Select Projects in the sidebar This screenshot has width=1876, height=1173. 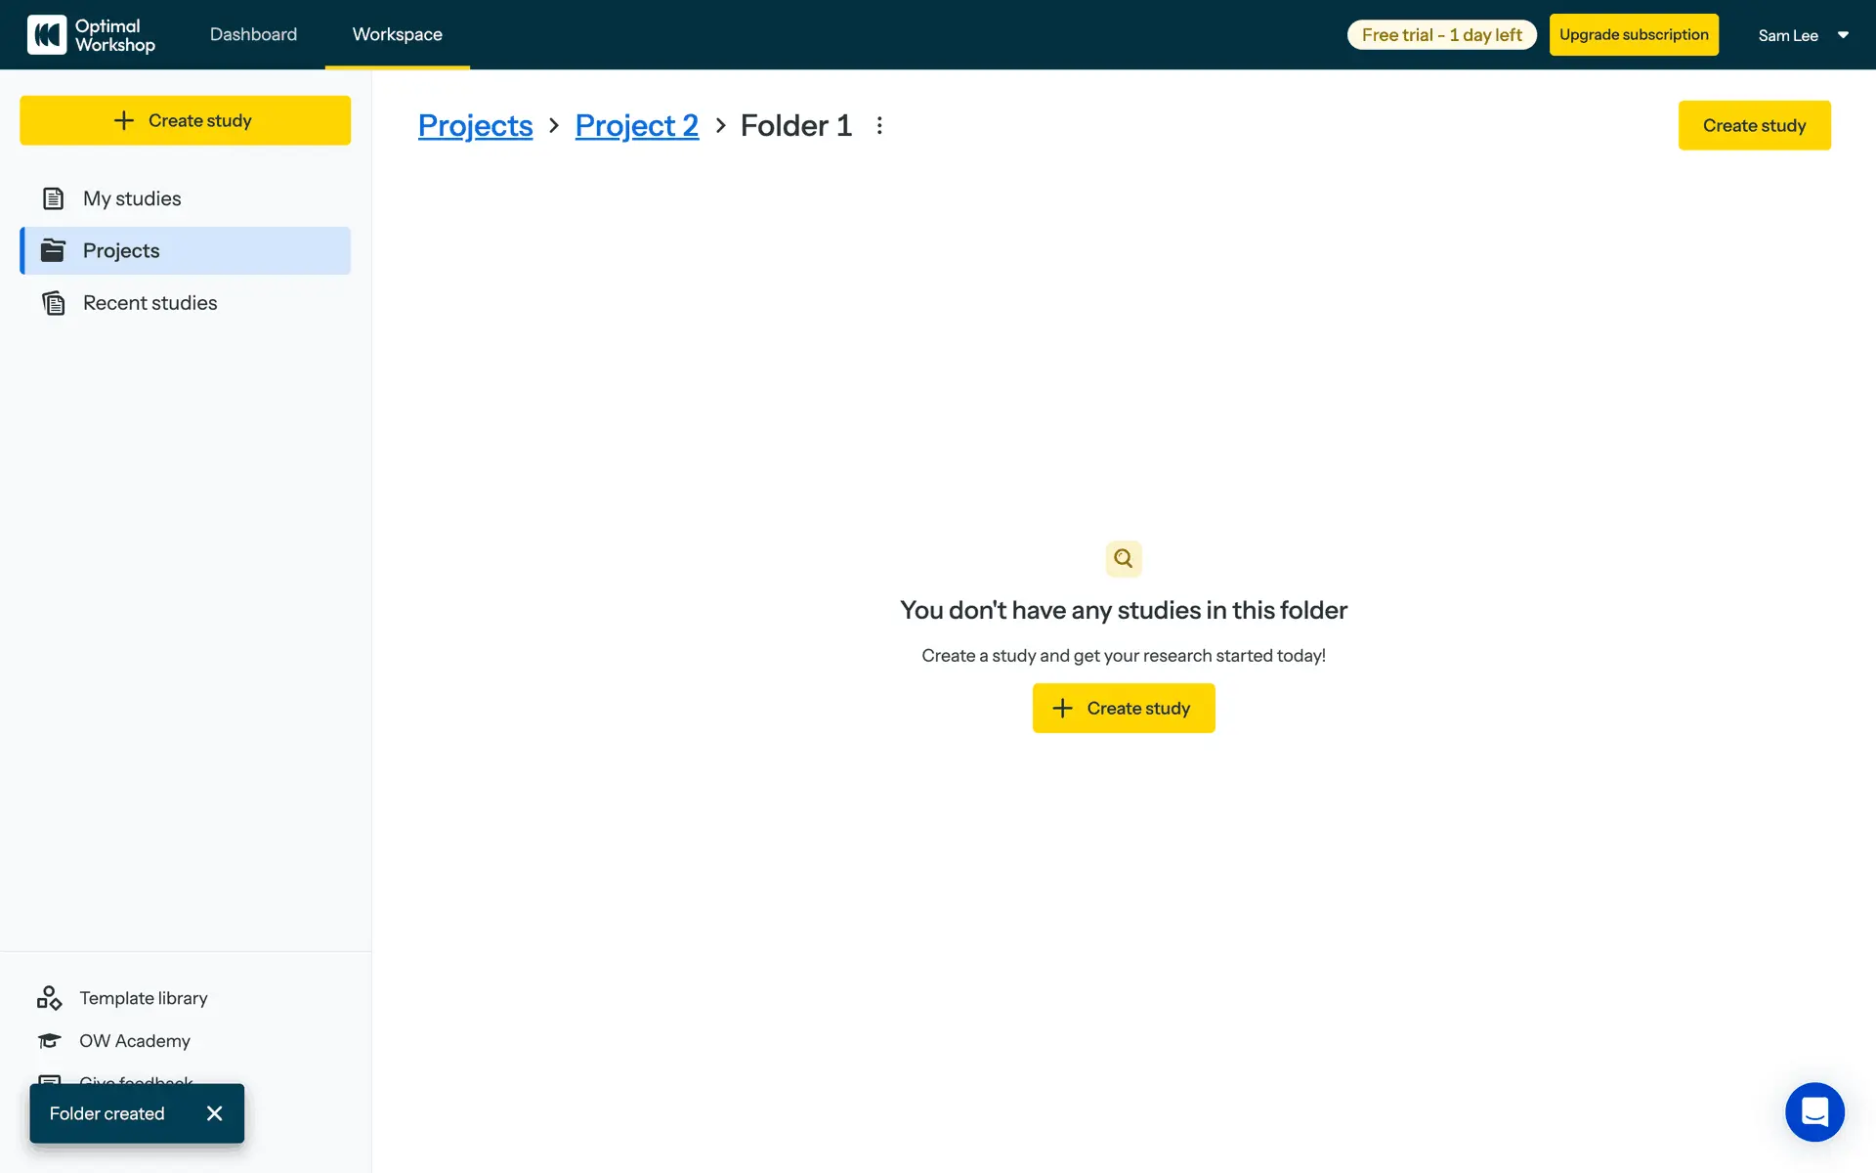click(x=121, y=251)
